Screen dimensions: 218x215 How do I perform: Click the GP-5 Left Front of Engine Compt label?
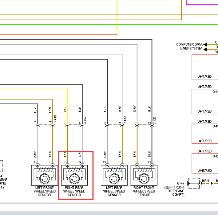pos(174,189)
